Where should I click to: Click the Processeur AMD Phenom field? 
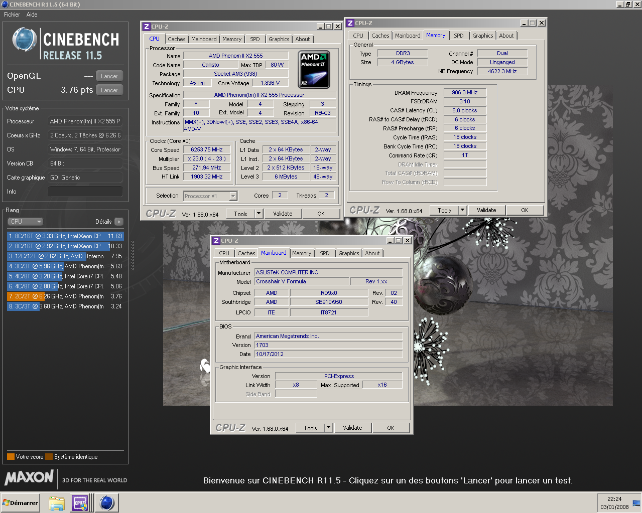(x=85, y=121)
